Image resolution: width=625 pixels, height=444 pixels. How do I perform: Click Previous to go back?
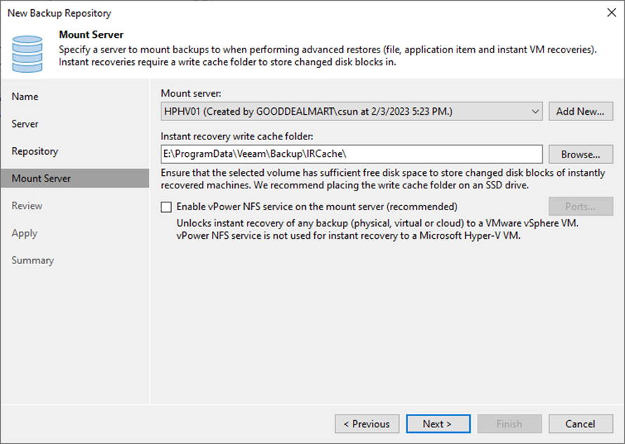click(x=367, y=424)
